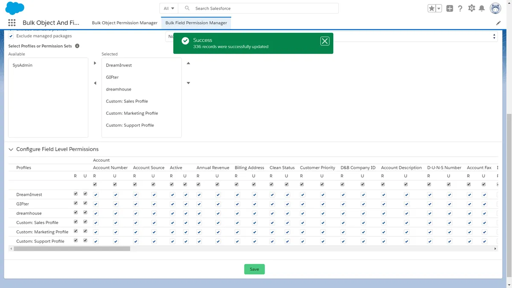
Task: Toggle GIFter row all-Update checkbox
Action: (85, 203)
